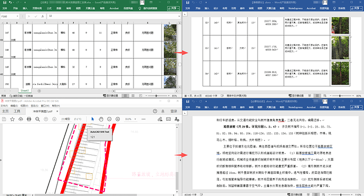The width and height of the screenshot is (364, 196).
Task: Confirm formula entry checkmark in Excel
Action: tap(36, 16)
